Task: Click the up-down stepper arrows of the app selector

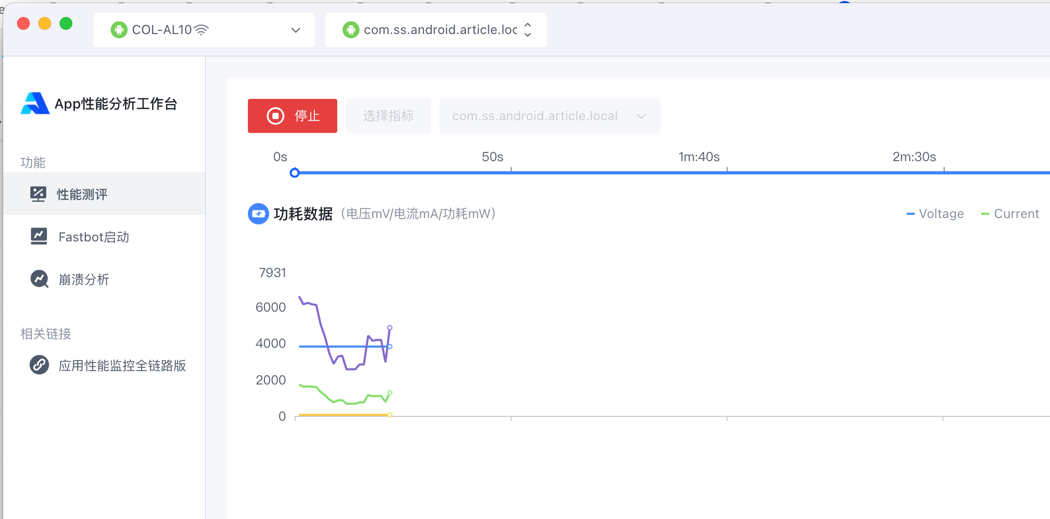Action: point(528,30)
